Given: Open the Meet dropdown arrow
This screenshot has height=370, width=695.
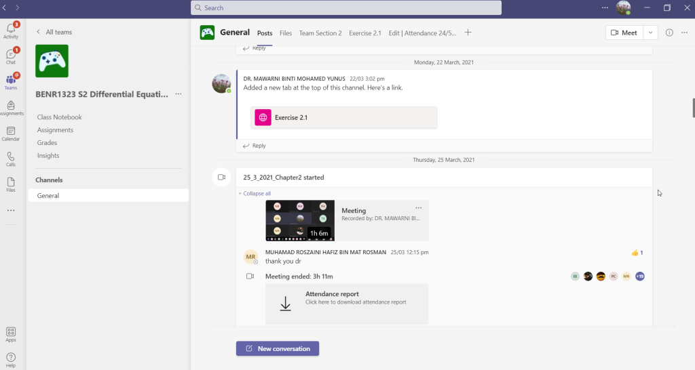Looking at the screenshot, I should coord(651,33).
